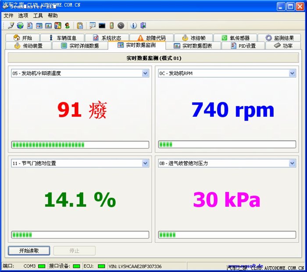Click the interface device status indicator
This screenshot has width=307, height=272.
click(76, 266)
